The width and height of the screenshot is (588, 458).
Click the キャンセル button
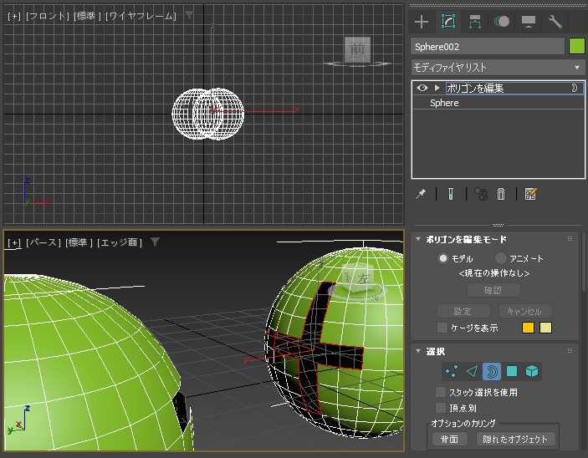click(525, 311)
